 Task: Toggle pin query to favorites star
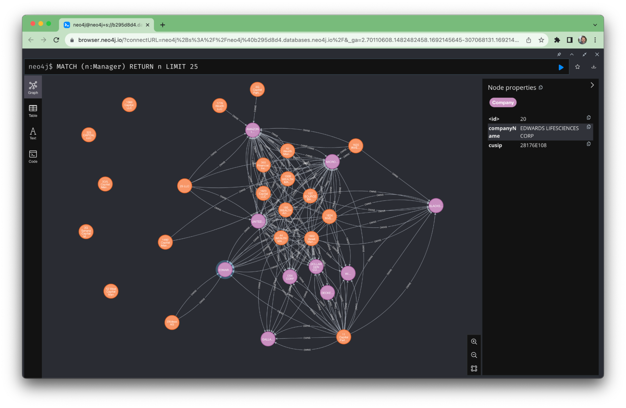click(x=577, y=67)
